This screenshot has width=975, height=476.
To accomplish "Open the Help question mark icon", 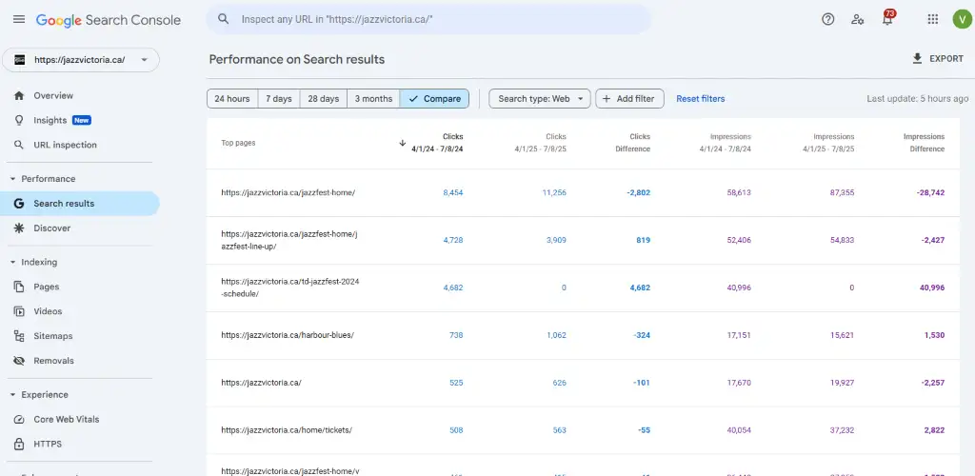I will [x=827, y=19].
